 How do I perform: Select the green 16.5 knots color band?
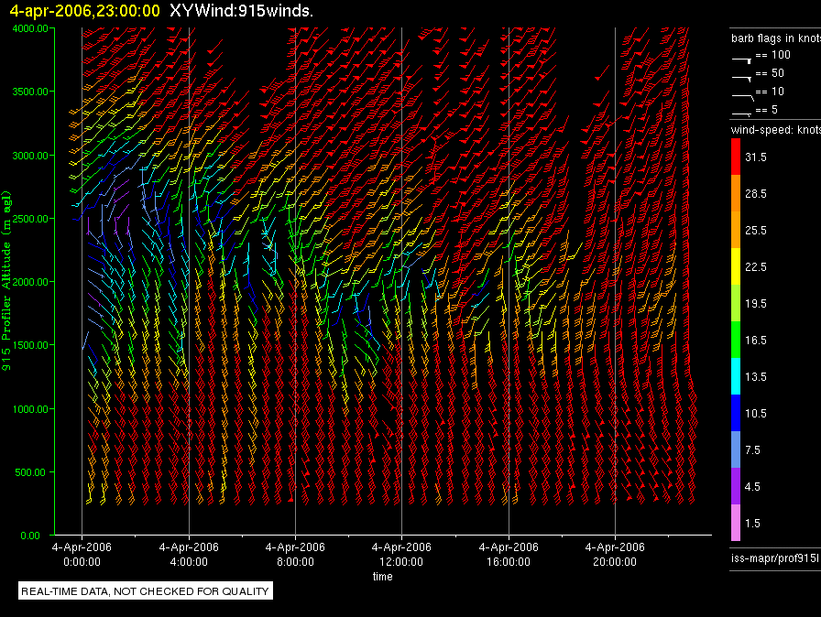click(736, 340)
